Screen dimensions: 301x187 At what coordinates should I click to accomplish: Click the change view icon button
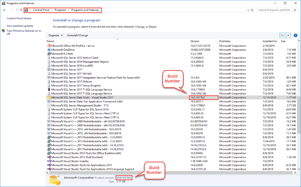pyautogui.click(x=283, y=35)
